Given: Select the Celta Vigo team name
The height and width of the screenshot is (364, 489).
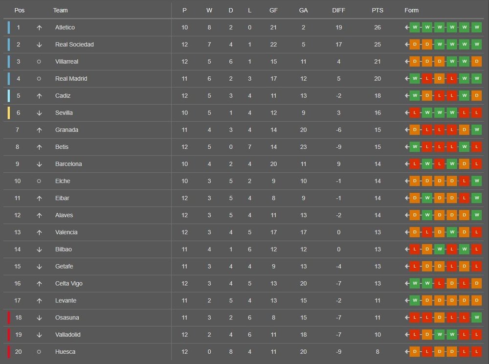Looking at the screenshot, I should (x=69, y=283).
